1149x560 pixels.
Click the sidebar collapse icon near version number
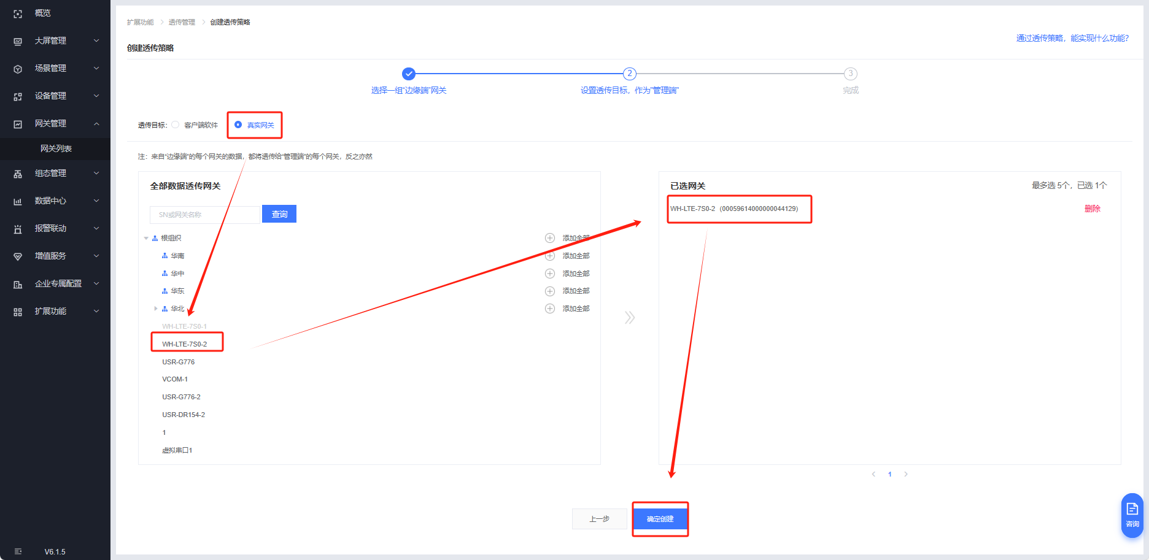18,551
